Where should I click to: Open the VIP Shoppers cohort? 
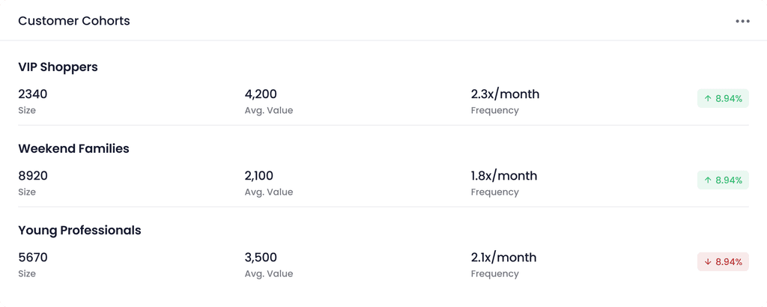point(58,67)
